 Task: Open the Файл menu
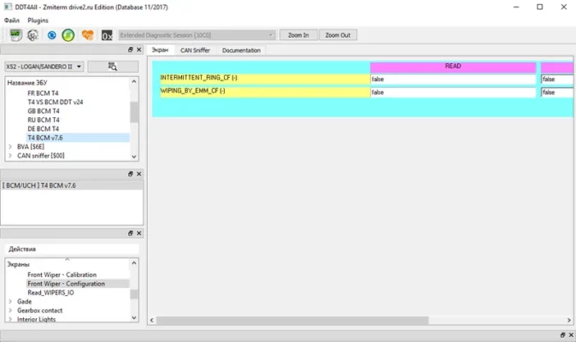pos(12,21)
